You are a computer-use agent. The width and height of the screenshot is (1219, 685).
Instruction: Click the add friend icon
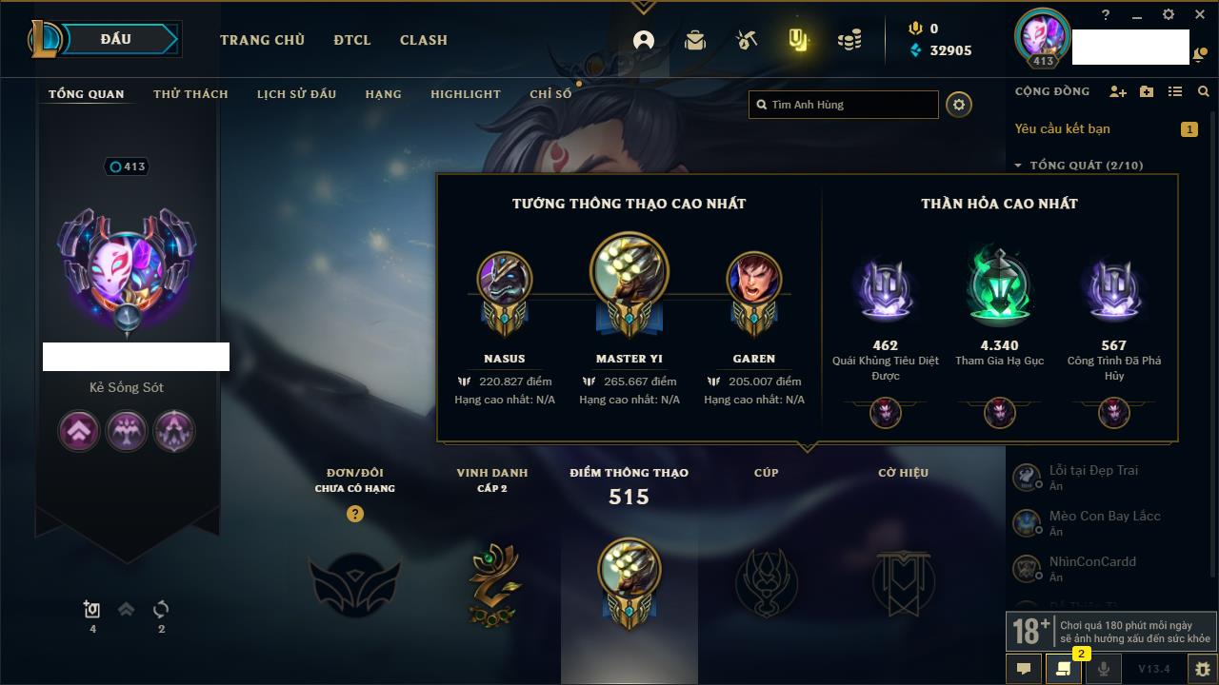[1118, 91]
